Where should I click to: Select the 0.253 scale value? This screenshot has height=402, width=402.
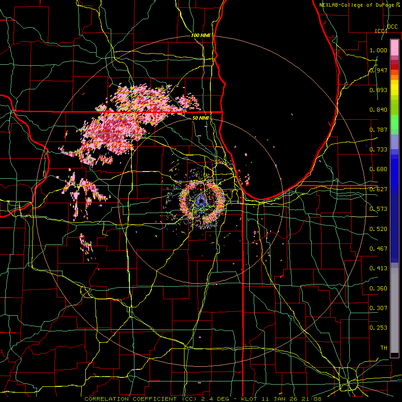coord(378,328)
